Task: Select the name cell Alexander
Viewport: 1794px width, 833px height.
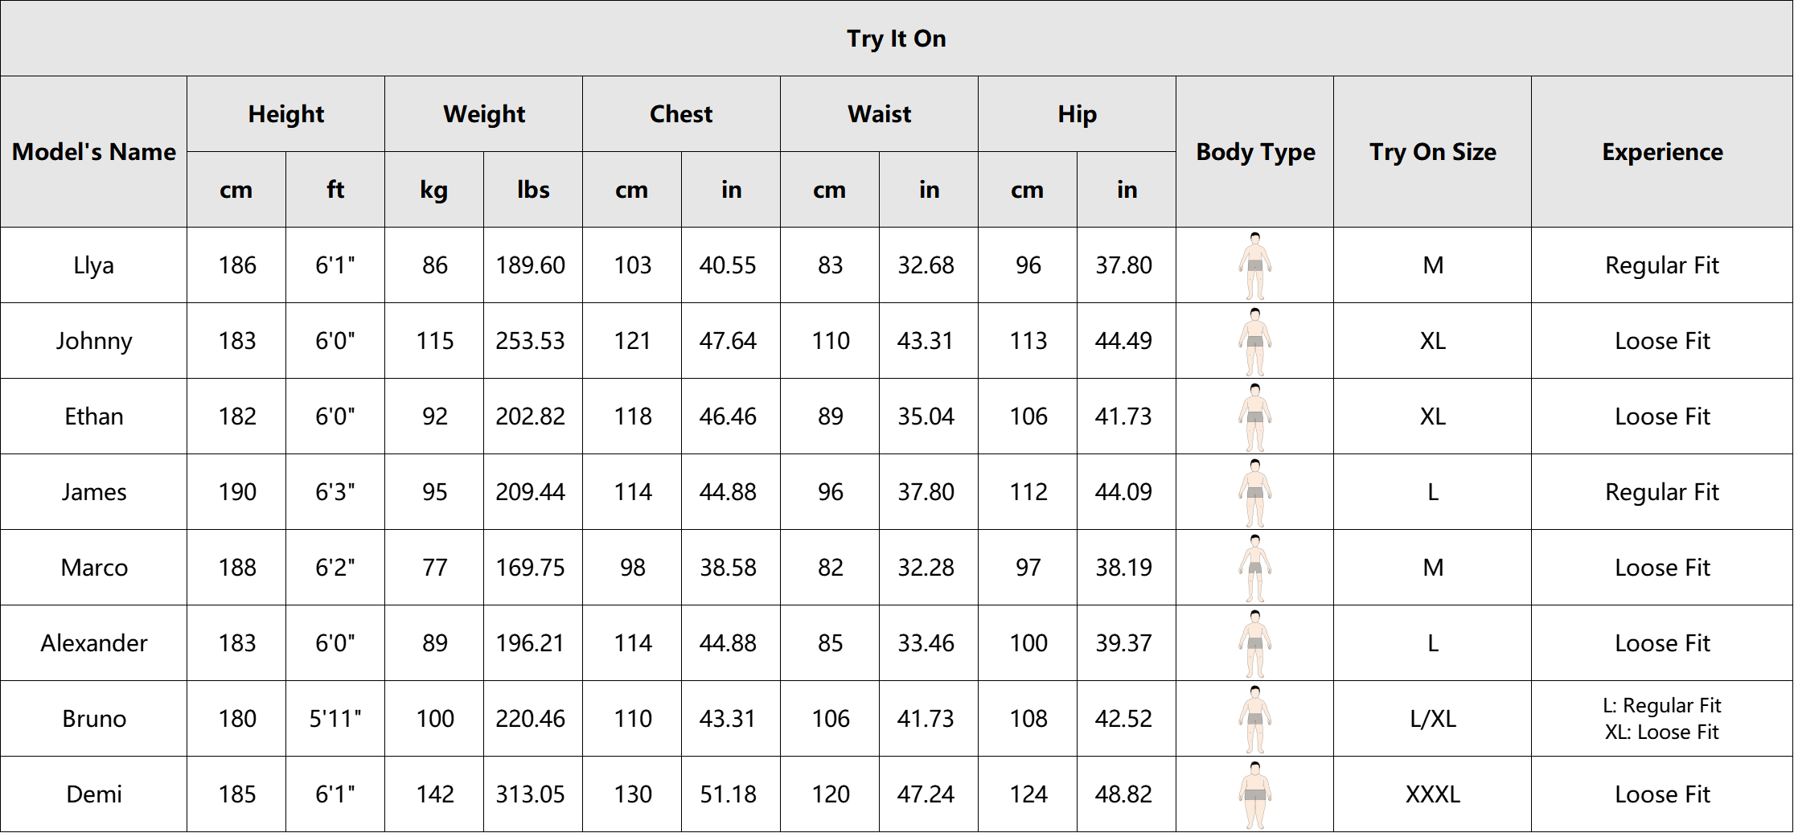Action: [x=94, y=643]
